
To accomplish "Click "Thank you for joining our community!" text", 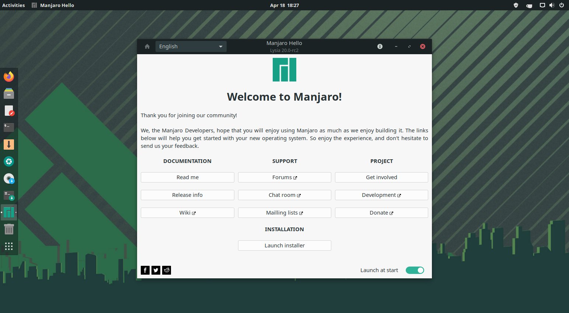I will [x=189, y=115].
